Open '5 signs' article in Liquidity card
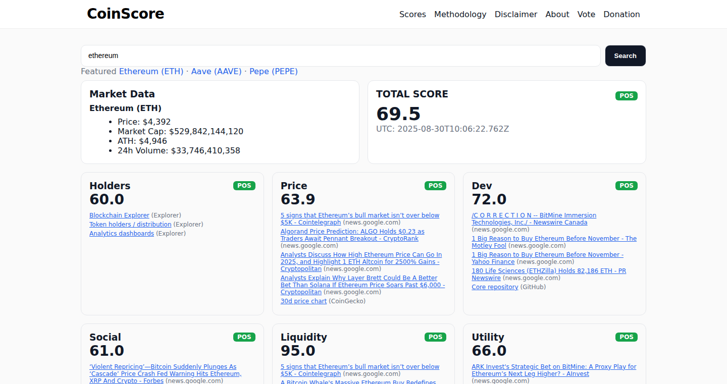 (360, 370)
